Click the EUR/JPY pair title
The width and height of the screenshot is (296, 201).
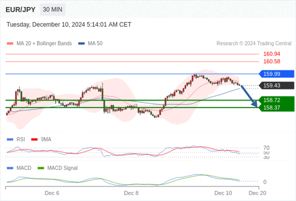(x=20, y=10)
